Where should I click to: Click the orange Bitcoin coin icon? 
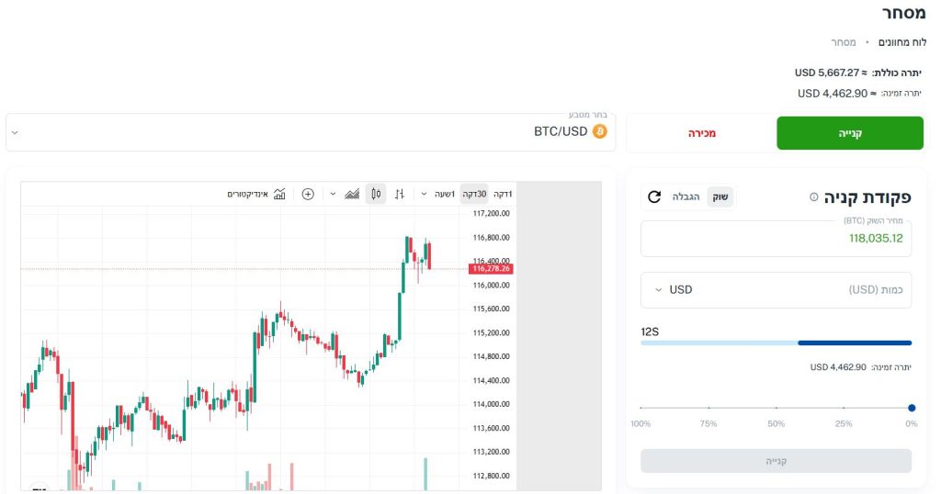[599, 132]
